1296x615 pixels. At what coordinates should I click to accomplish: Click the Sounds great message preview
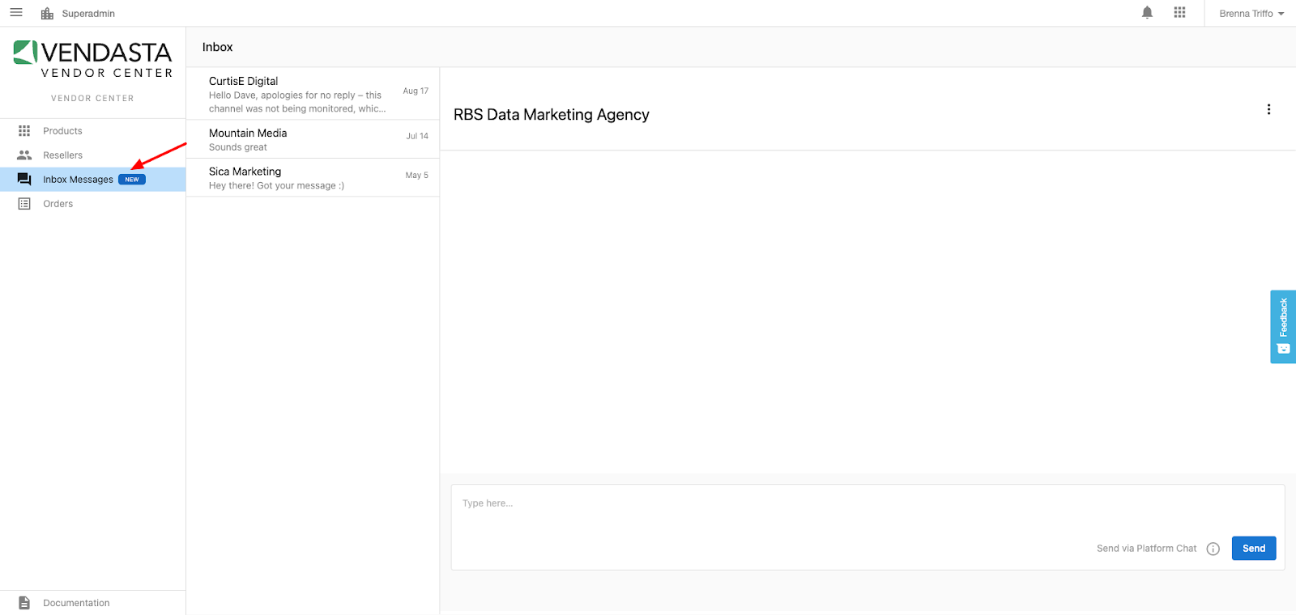point(238,147)
